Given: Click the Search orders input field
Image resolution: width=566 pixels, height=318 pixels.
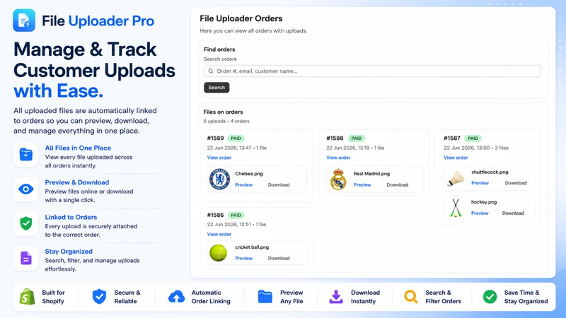Looking at the screenshot, I should click(x=372, y=71).
